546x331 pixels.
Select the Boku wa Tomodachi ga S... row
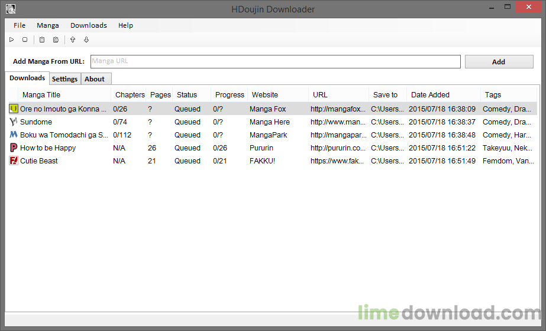(273, 135)
